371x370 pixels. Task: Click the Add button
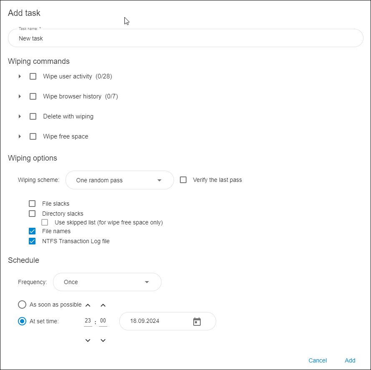coord(350,360)
